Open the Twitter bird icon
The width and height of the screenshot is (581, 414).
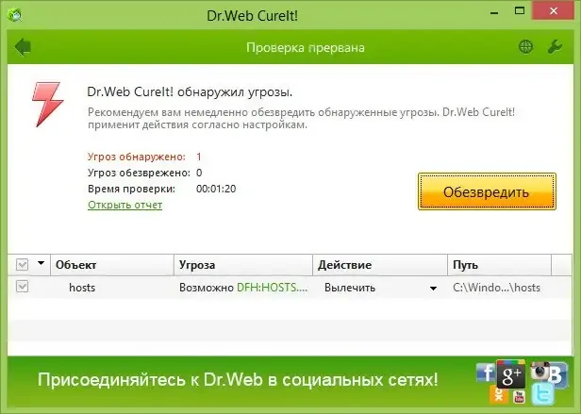pos(543,394)
